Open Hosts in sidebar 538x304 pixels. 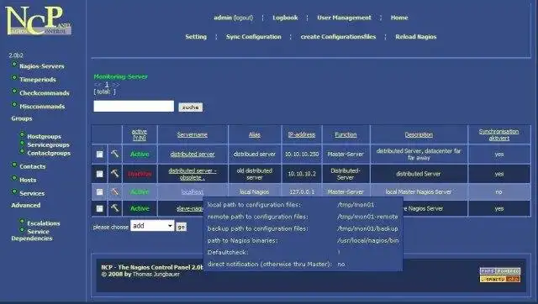pyautogui.click(x=28, y=180)
